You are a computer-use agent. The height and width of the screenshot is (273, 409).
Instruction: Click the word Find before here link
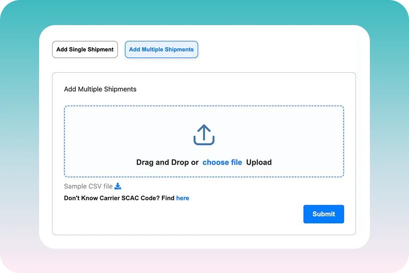pos(168,198)
